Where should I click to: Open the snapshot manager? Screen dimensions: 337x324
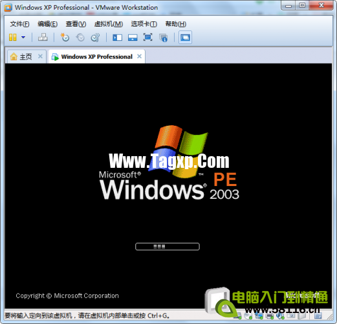[95, 38]
